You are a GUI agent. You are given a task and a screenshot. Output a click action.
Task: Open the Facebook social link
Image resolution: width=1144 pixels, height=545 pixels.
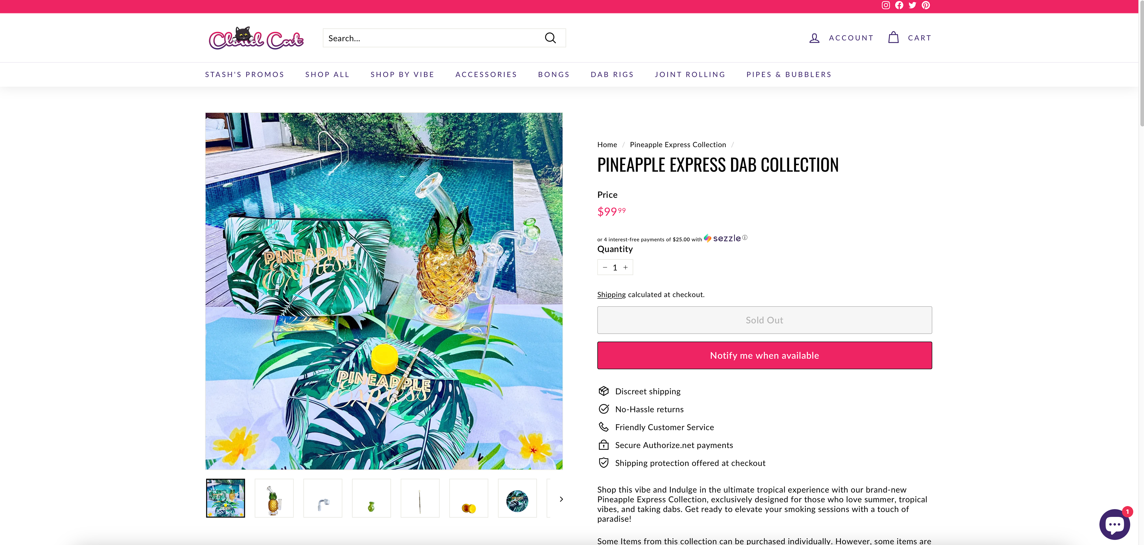coord(899,5)
